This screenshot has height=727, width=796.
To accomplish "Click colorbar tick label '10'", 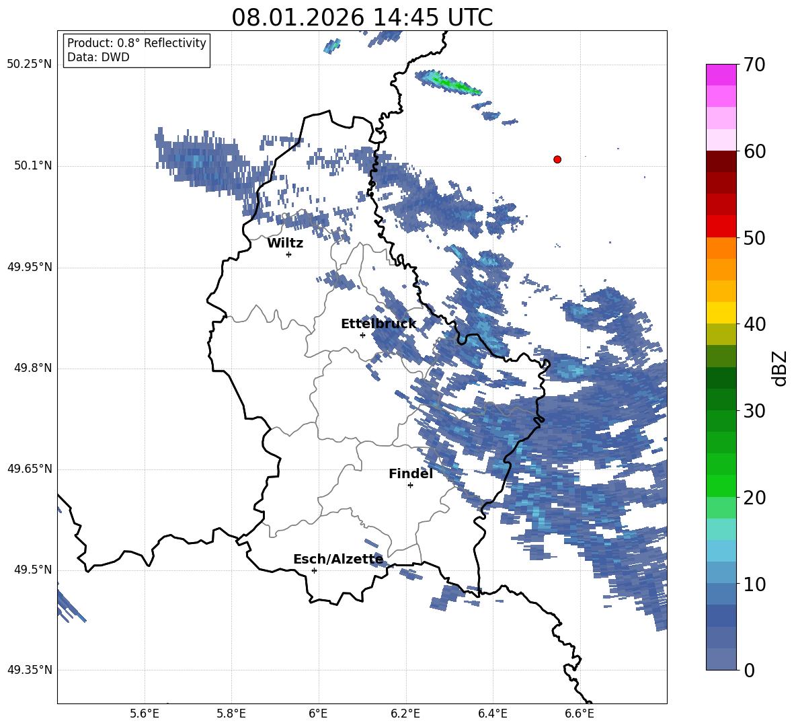I will [754, 584].
